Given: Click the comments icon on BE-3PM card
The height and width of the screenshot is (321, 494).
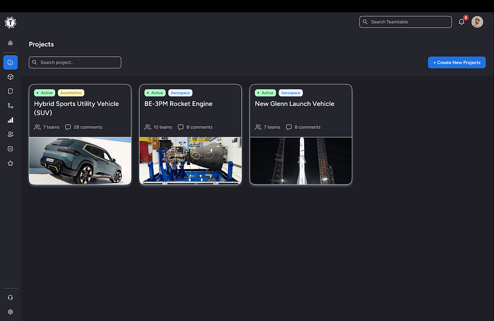Looking at the screenshot, I should pos(181,127).
